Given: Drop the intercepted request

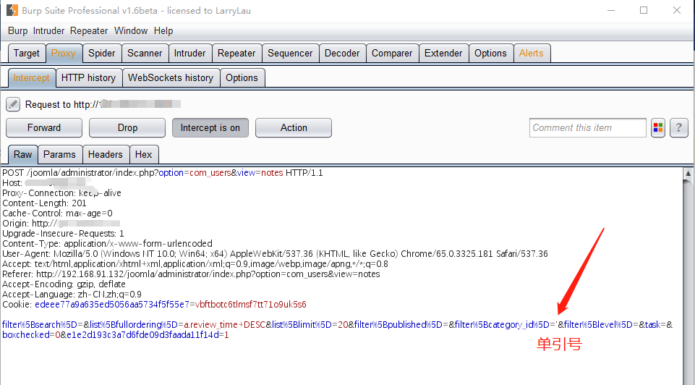Looking at the screenshot, I should (x=127, y=128).
